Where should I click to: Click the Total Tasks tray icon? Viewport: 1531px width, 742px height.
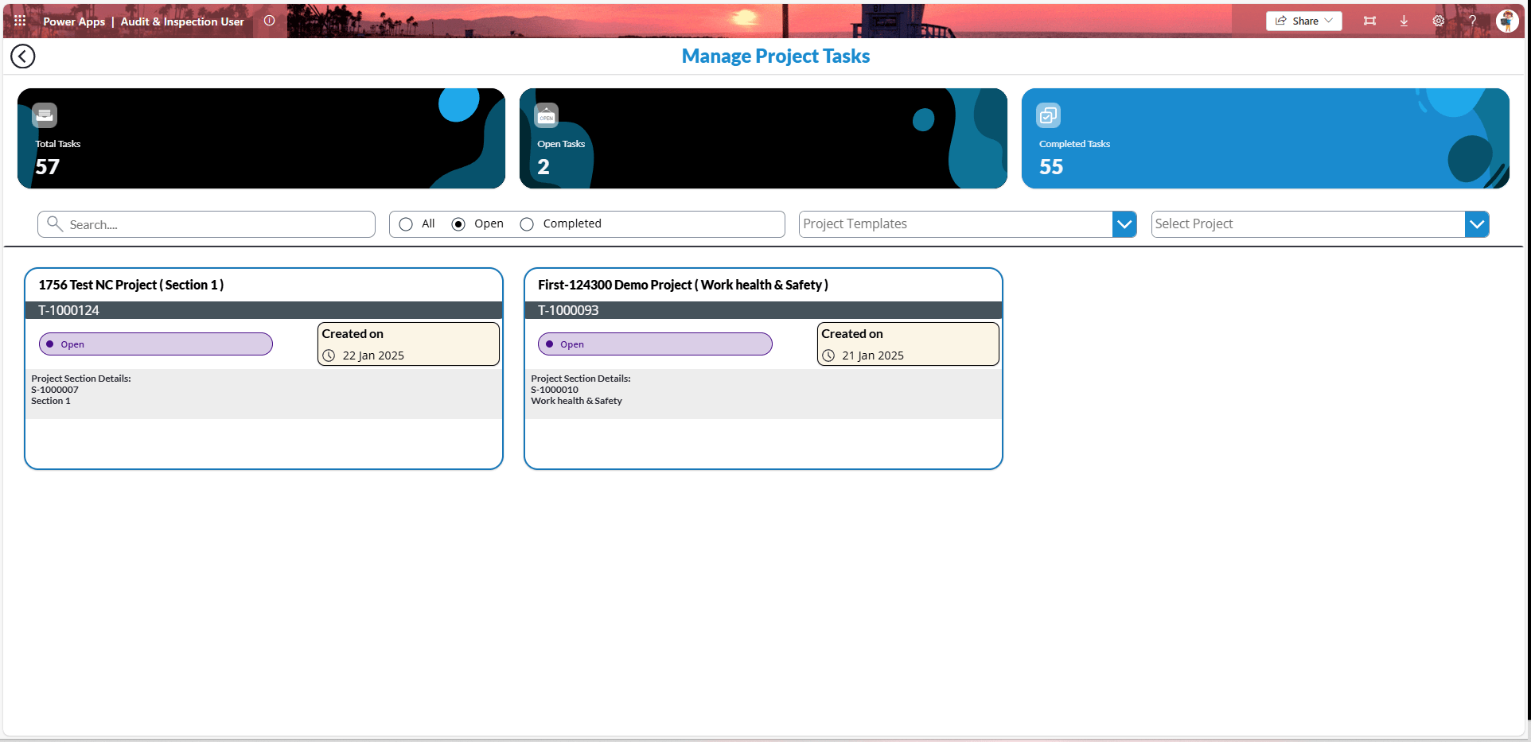coord(45,115)
